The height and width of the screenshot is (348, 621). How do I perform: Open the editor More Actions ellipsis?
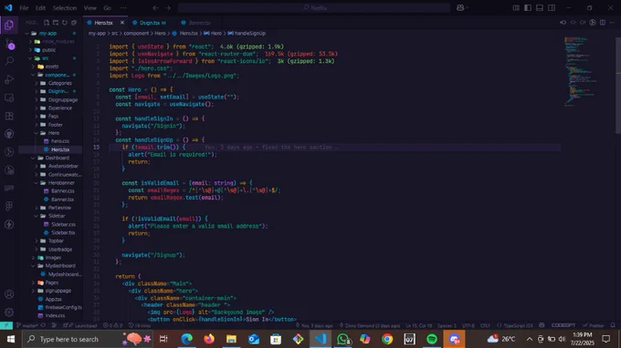coord(612,23)
